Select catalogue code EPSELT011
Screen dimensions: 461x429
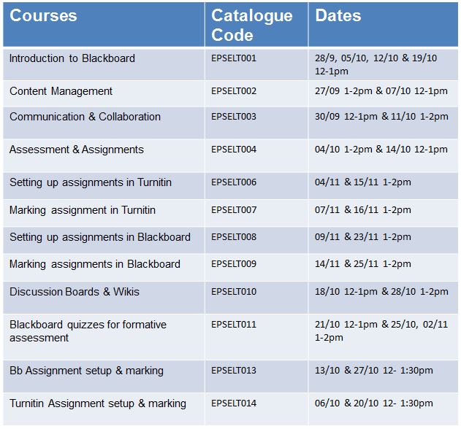pyautogui.click(x=234, y=325)
